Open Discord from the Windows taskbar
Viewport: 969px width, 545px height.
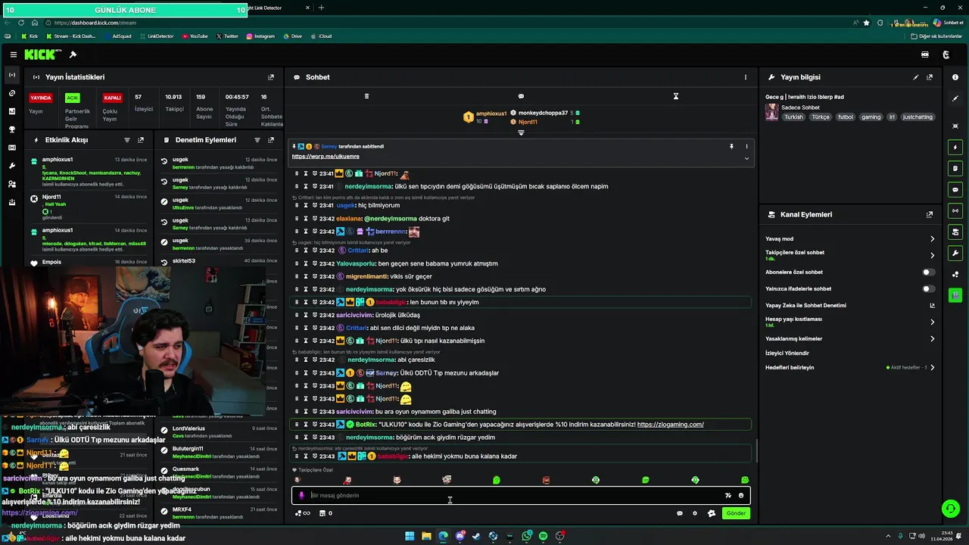pos(460,536)
